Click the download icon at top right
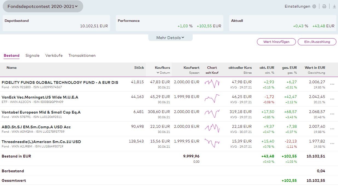 334,6
